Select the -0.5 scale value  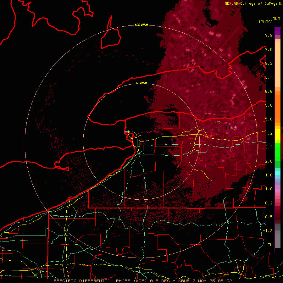coord(268,217)
